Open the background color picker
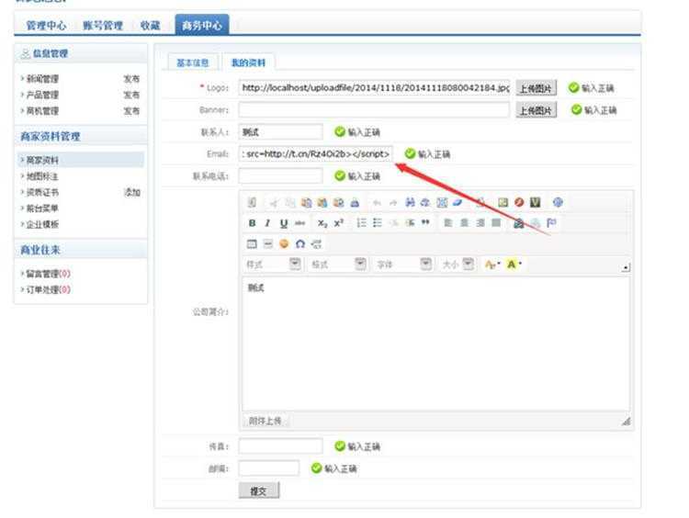 (x=514, y=265)
